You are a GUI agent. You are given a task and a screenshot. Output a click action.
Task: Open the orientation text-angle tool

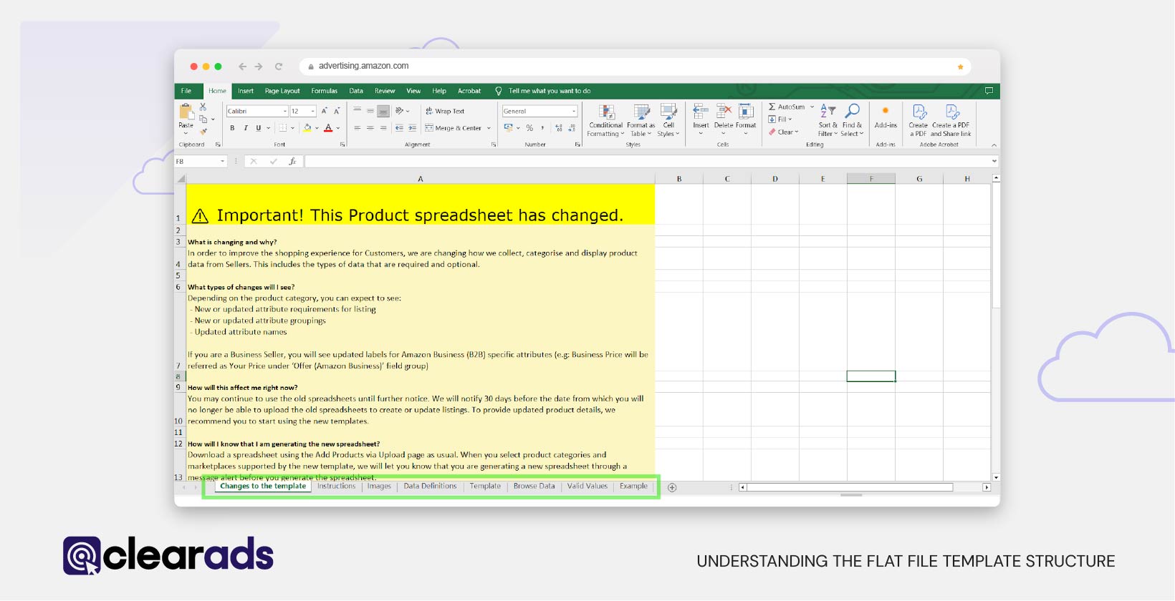[400, 111]
